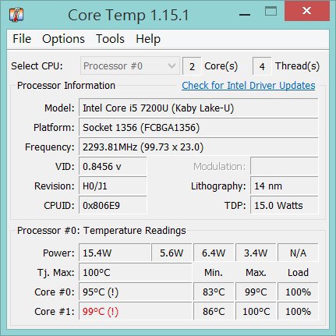Click the total power reading 15.4W
Viewport: 336px width, 336px height.
click(x=115, y=253)
